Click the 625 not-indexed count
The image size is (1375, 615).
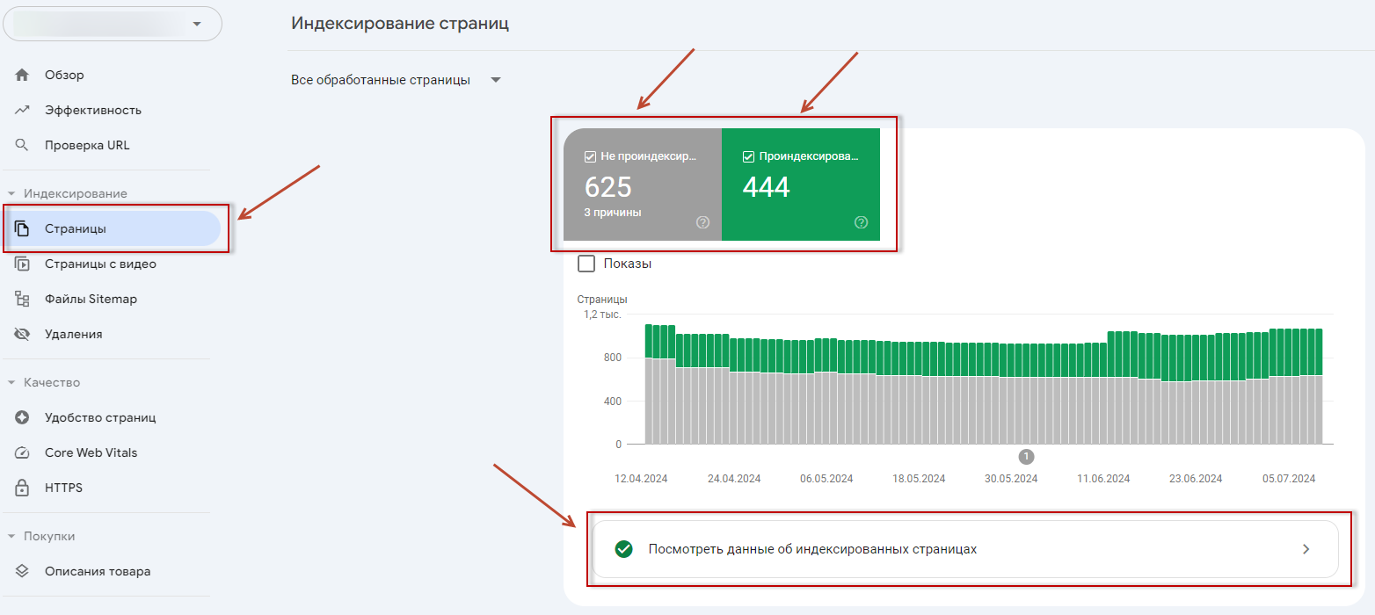click(608, 187)
